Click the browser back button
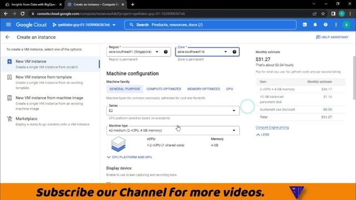The height and width of the screenshot is (200, 356). tap(6, 13)
